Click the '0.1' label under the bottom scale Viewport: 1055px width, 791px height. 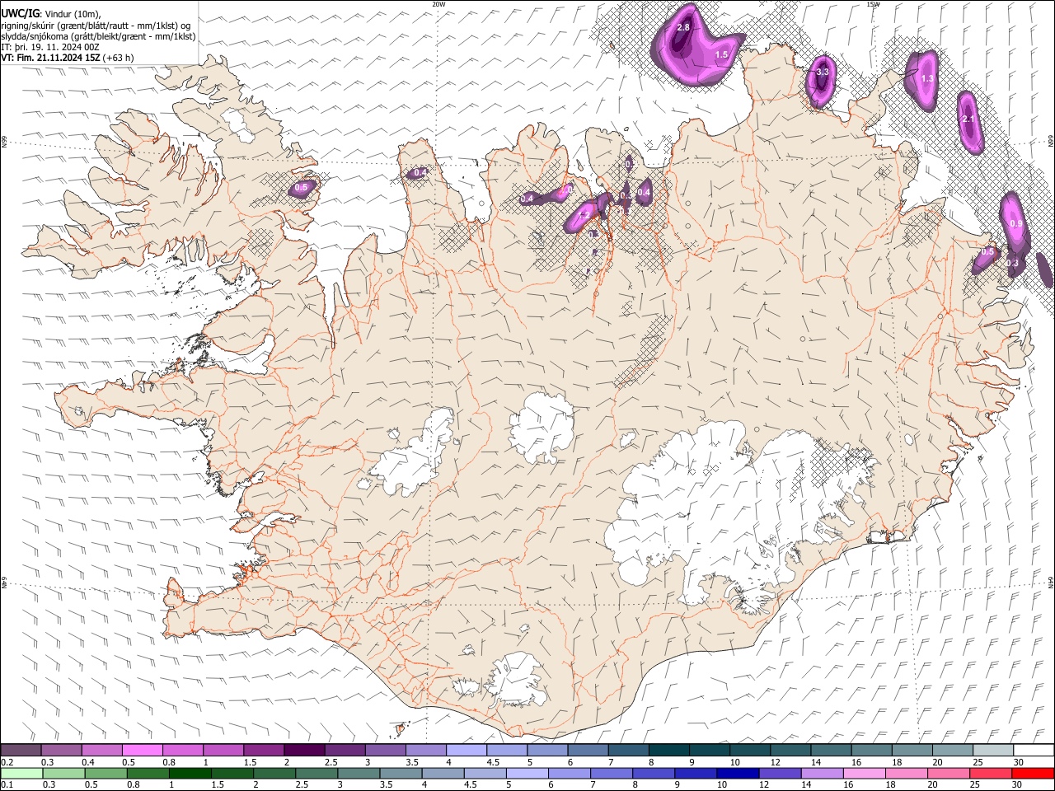pyautogui.click(x=7, y=784)
